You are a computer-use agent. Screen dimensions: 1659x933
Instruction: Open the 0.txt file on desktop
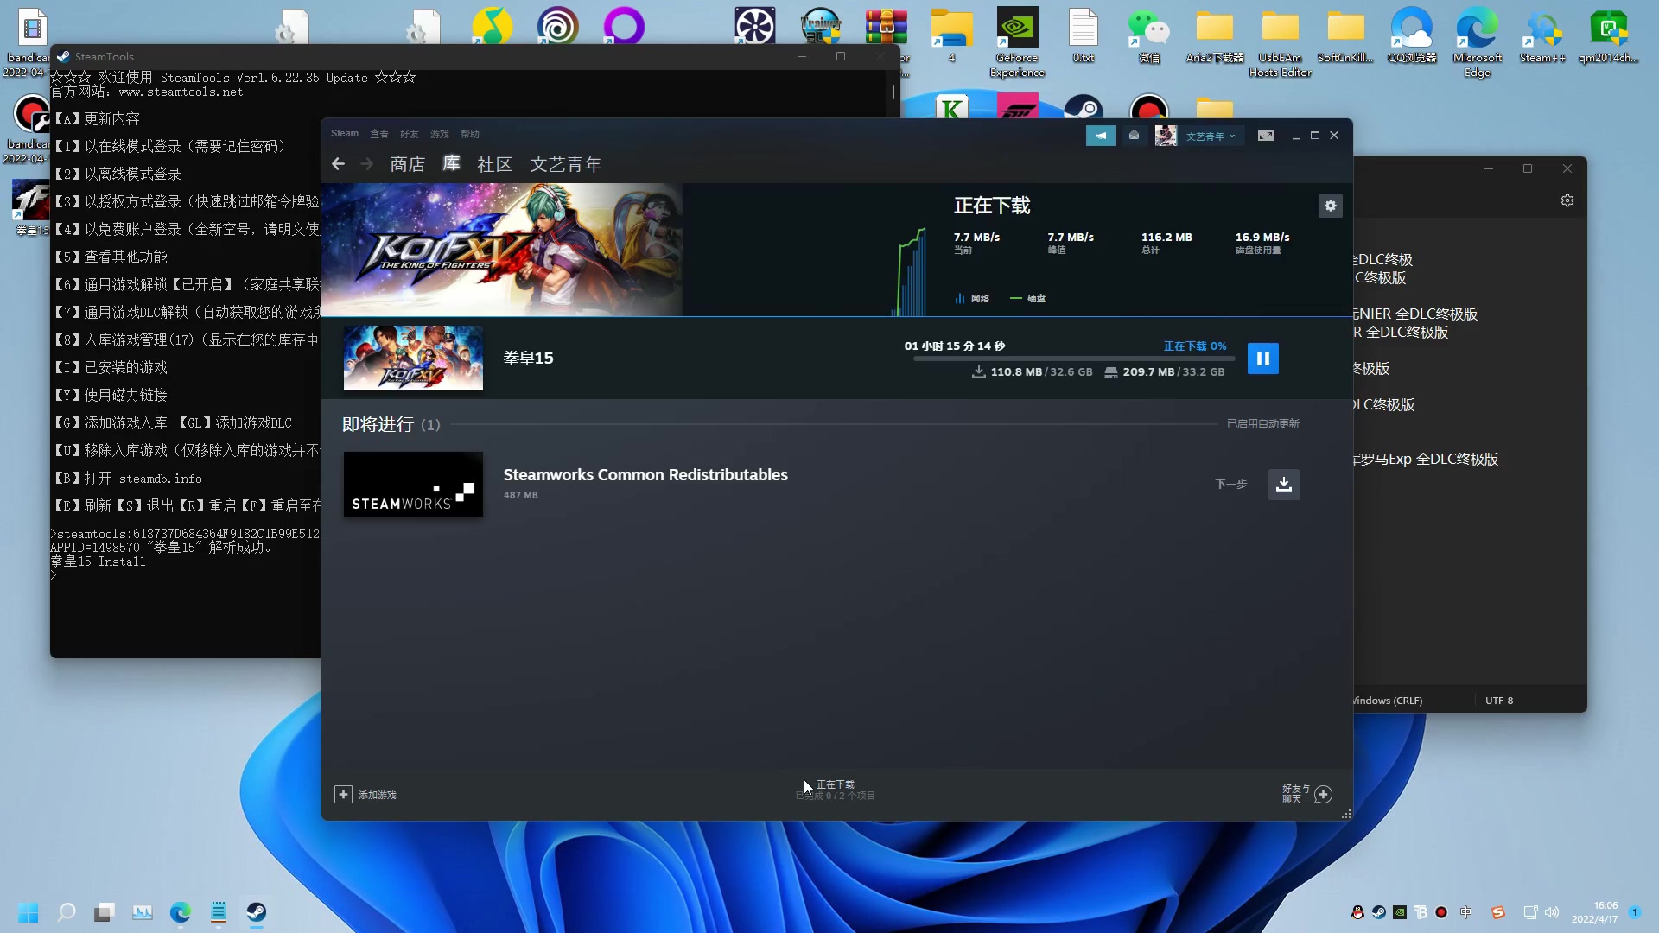1083,36
